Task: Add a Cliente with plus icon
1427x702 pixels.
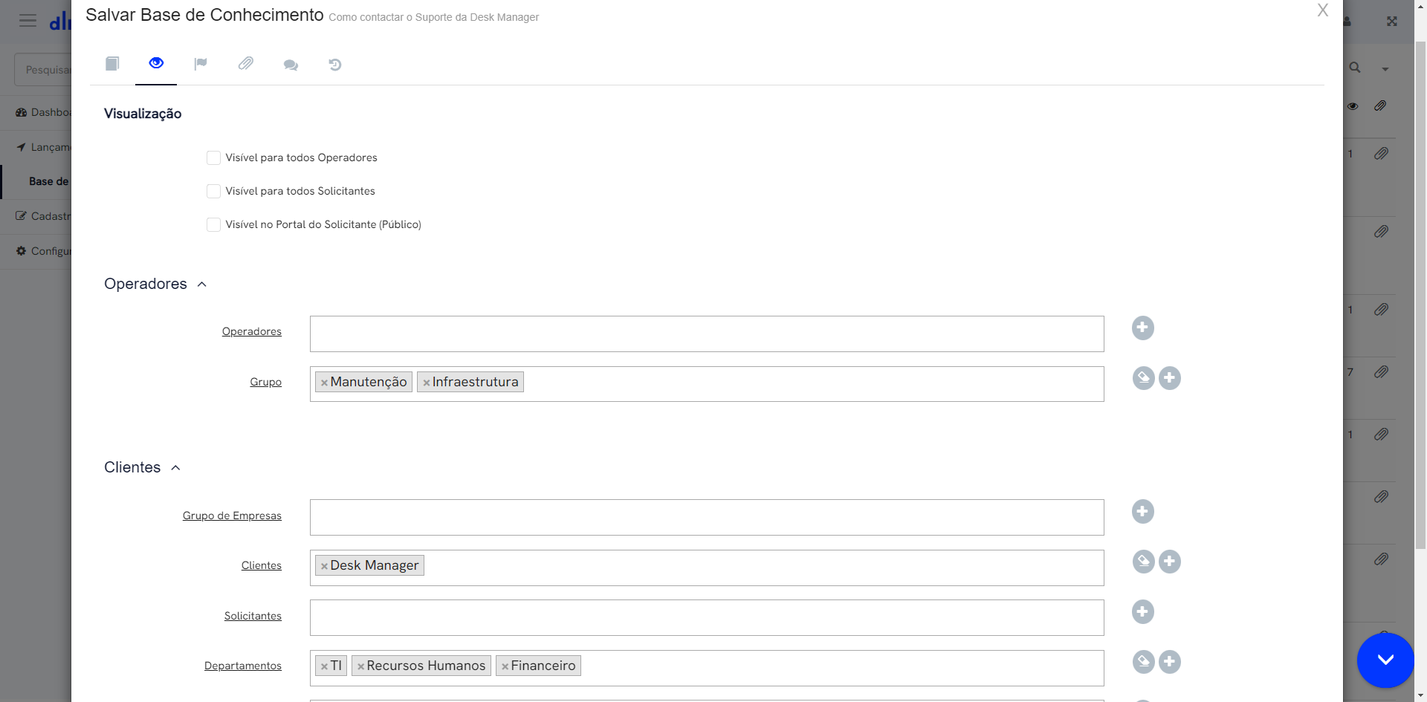Action: tap(1170, 562)
